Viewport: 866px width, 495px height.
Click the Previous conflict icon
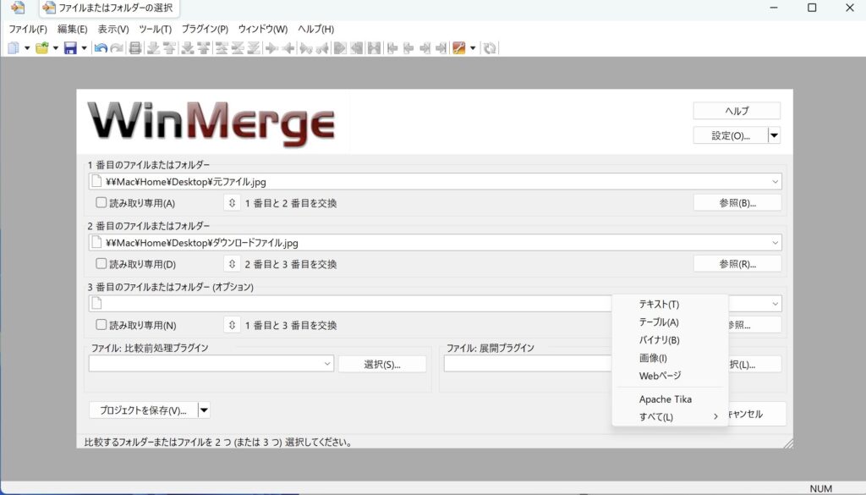(x=204, y=48)
